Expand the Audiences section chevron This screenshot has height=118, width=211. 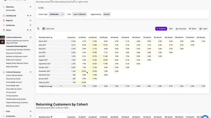(x=31, y=25)
